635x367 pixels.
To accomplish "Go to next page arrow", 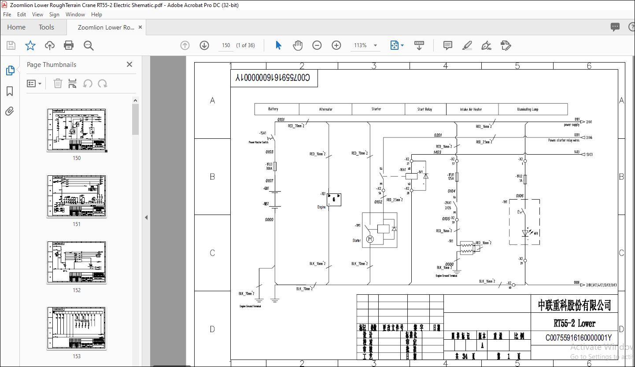I will [x=204, y=45].
